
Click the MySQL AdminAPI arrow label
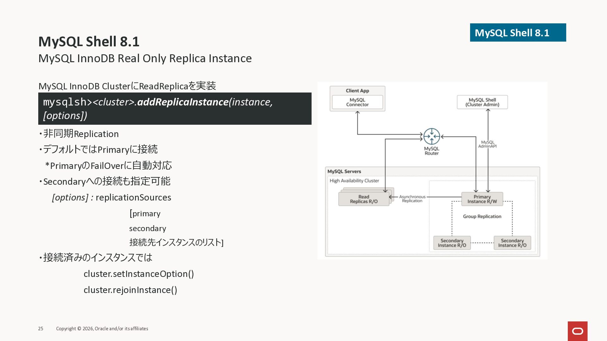tap(487, 144)
